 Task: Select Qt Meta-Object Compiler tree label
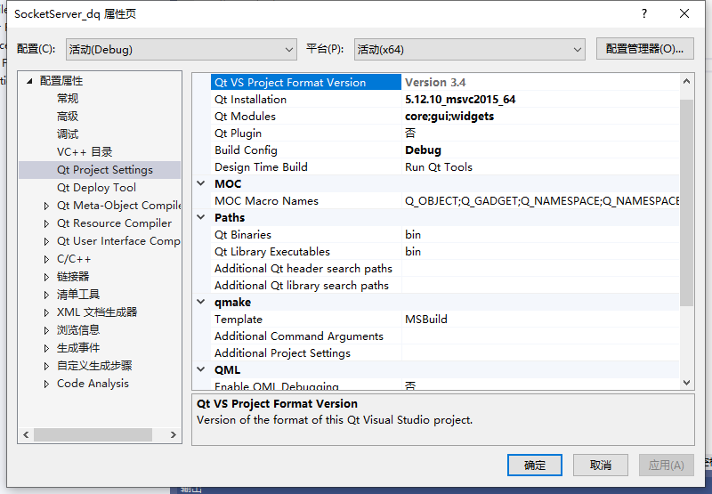click(118, 206)
